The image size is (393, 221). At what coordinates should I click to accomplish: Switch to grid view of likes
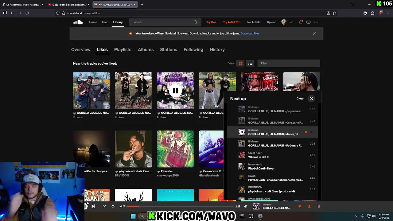pos(240,63)
